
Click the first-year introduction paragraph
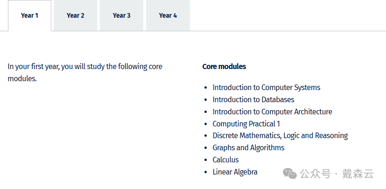[85, 73]
